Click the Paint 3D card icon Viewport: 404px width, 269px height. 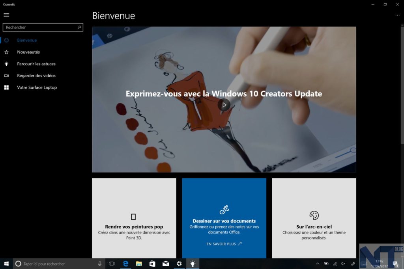(x=133, y=217)
